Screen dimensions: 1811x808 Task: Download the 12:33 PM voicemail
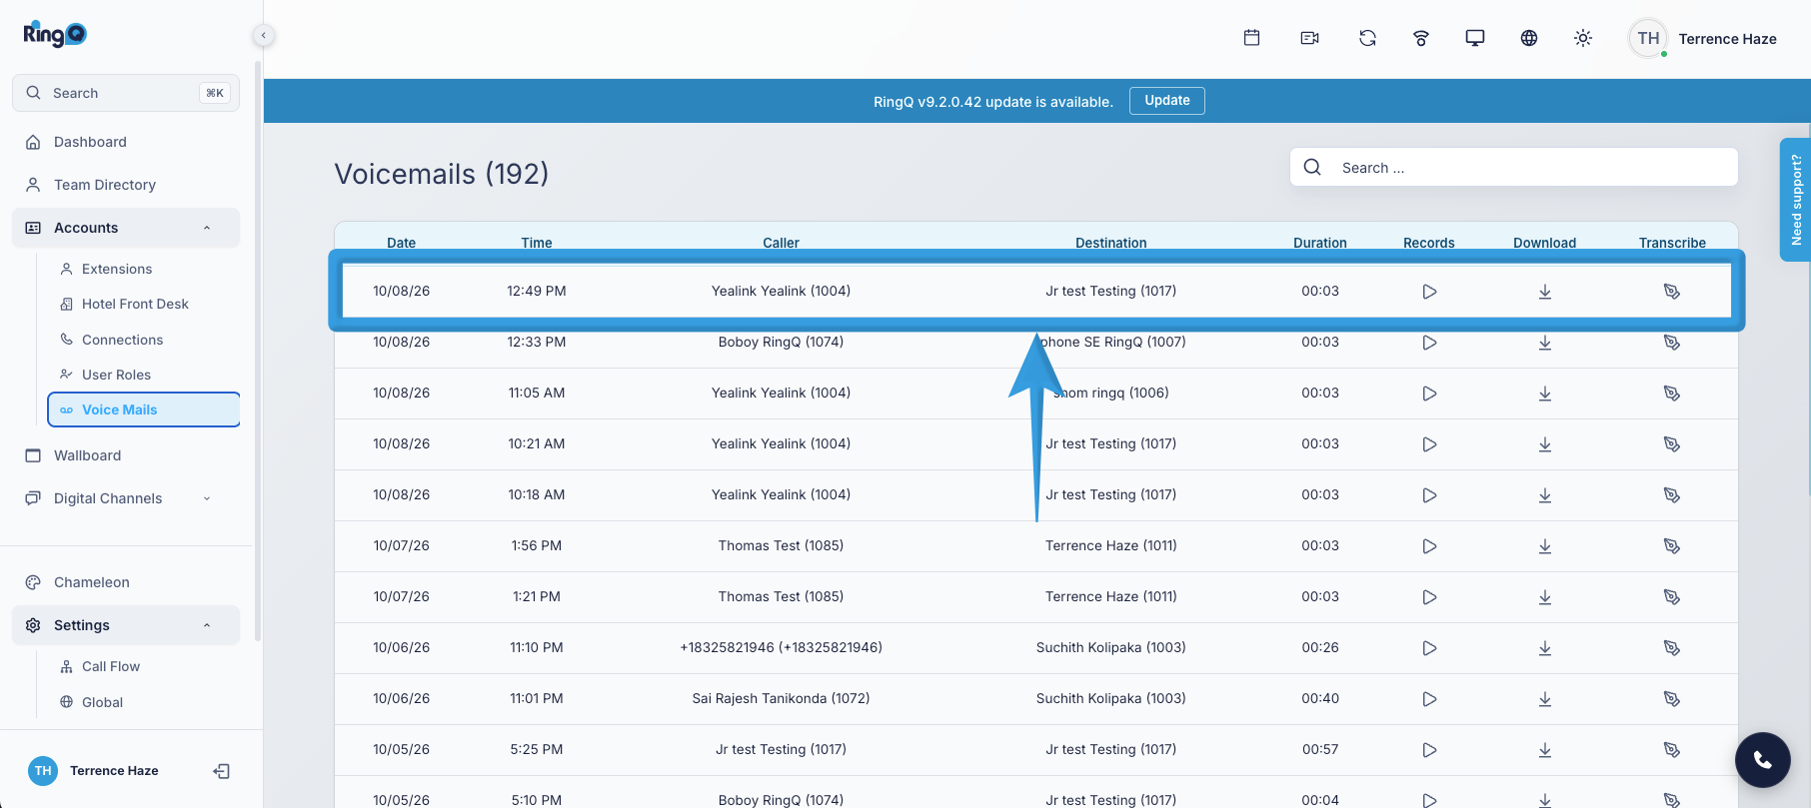pyautogui.click(x=1545, y=343)
